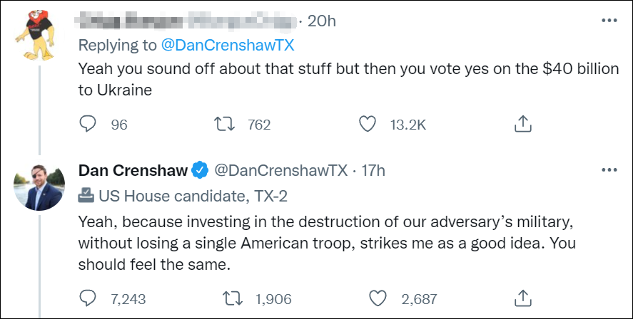633x319 pixels.
Task: Expand the three-dot menu on the 17h tweet
Action: [609, 170]
